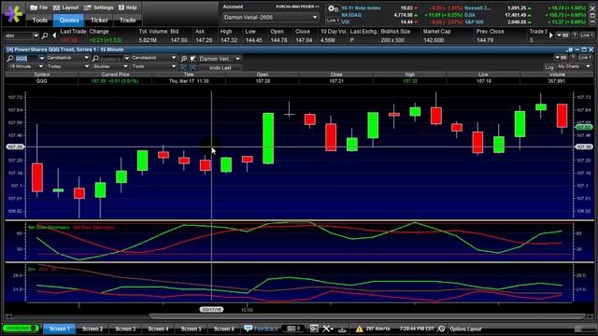Open the market indices gear settings
Screen dimensions: 598x336
333,8
